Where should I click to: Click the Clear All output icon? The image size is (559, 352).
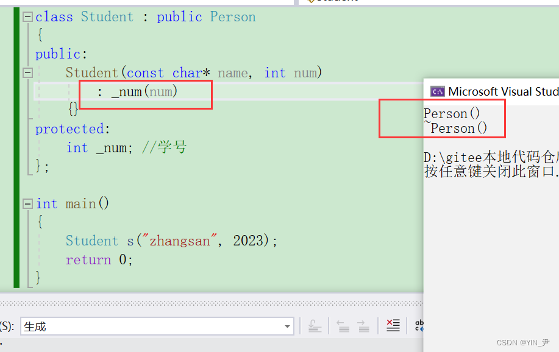coord(393,326)
